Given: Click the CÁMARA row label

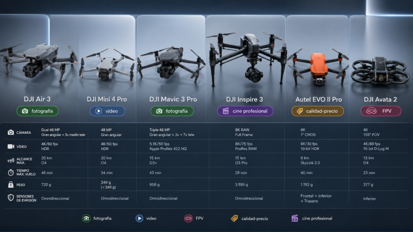Looking at the screenshot, I should (x=24, y=133).
